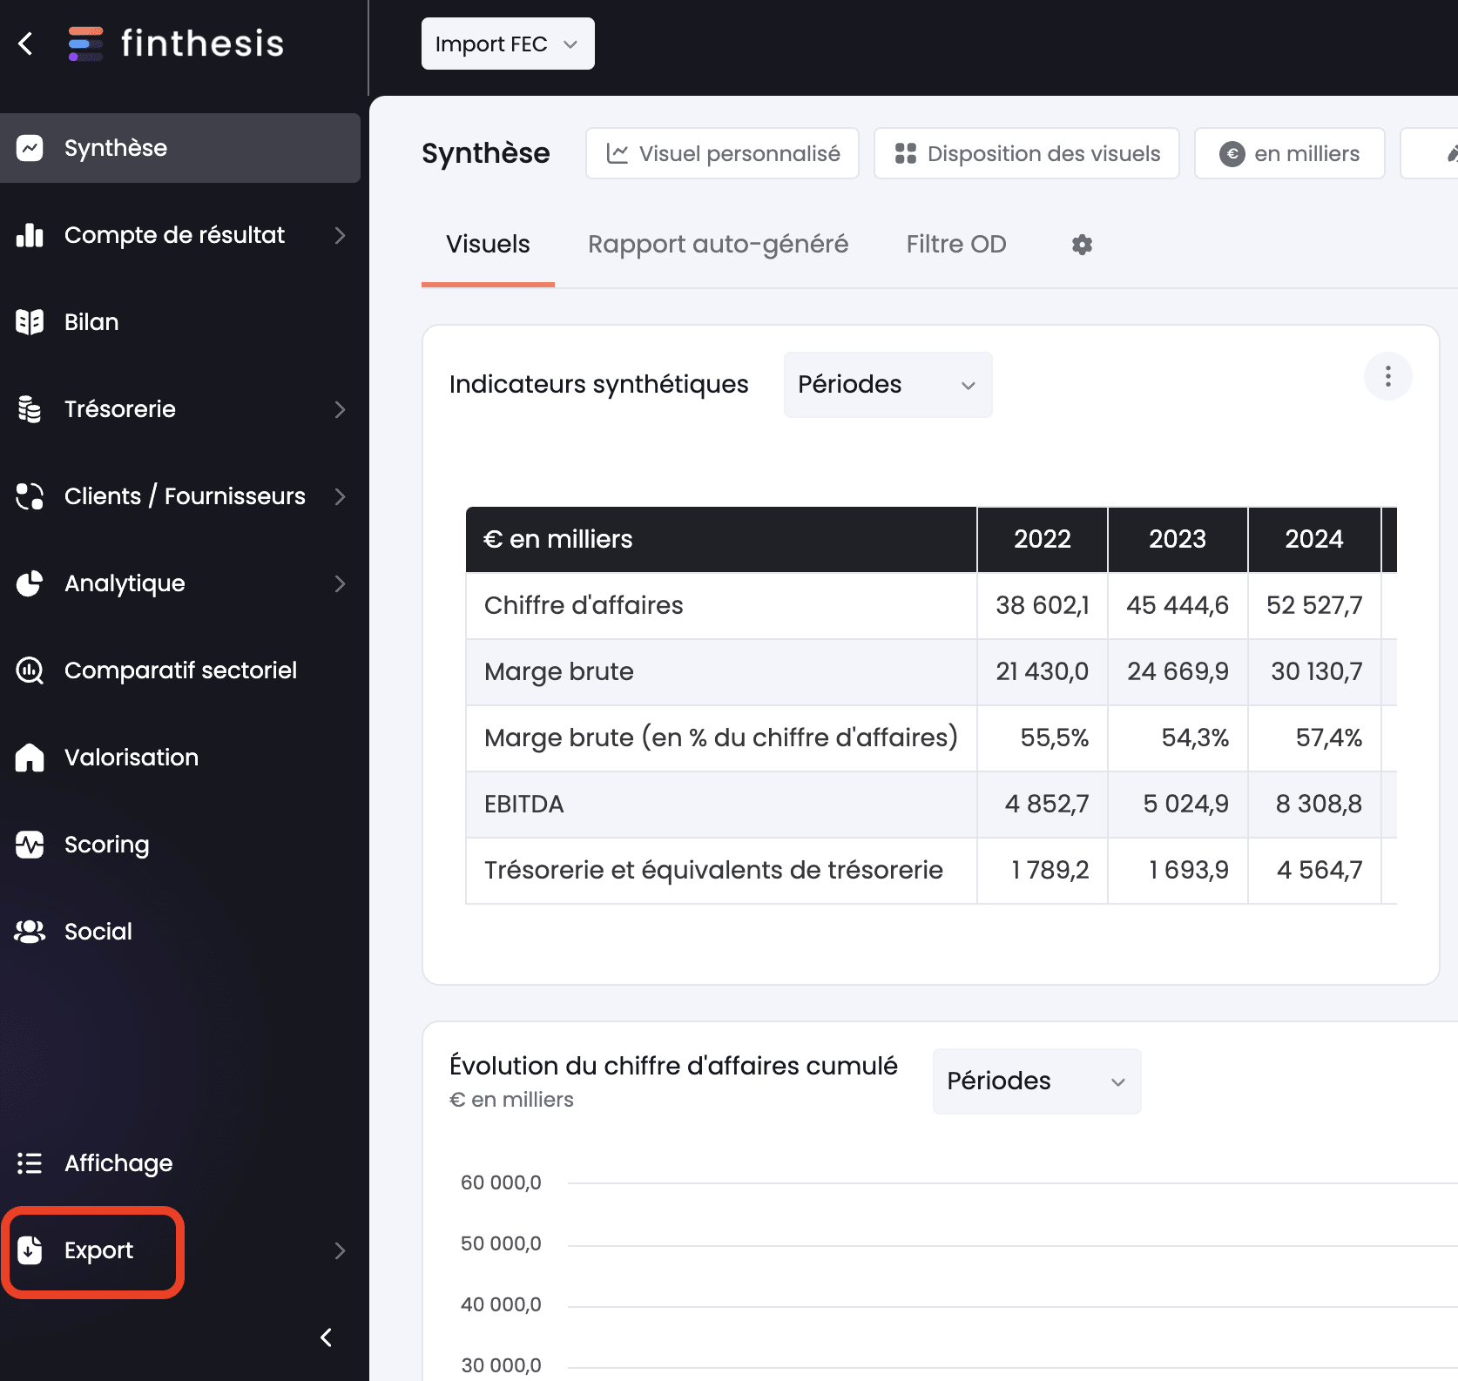Click the 38 602,1 cell value

click(1043, 606)
